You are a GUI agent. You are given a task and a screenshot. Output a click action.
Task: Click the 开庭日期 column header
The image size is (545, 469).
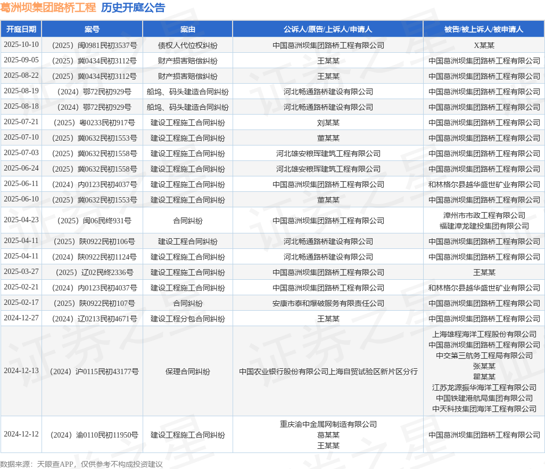click(x=21, y=29)
